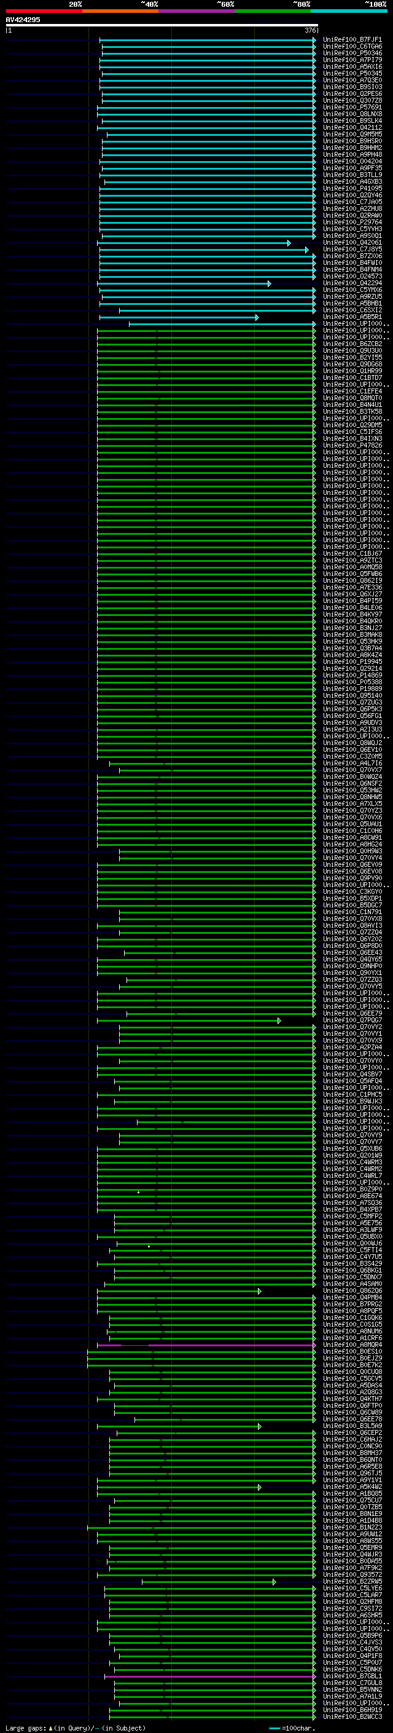
Task: Click the green alignment bar for UniRef100_B4PI59
Action: coord(206,601)
